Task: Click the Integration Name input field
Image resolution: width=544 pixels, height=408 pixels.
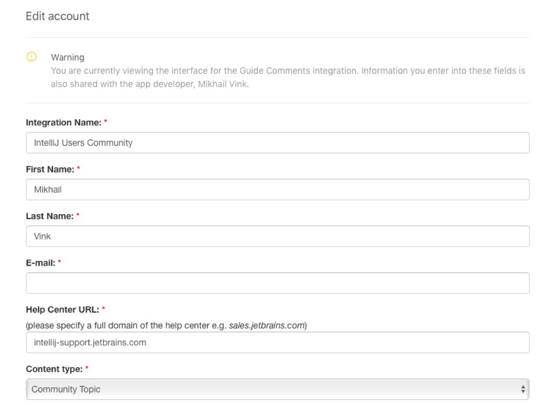Action: (277, 143)
